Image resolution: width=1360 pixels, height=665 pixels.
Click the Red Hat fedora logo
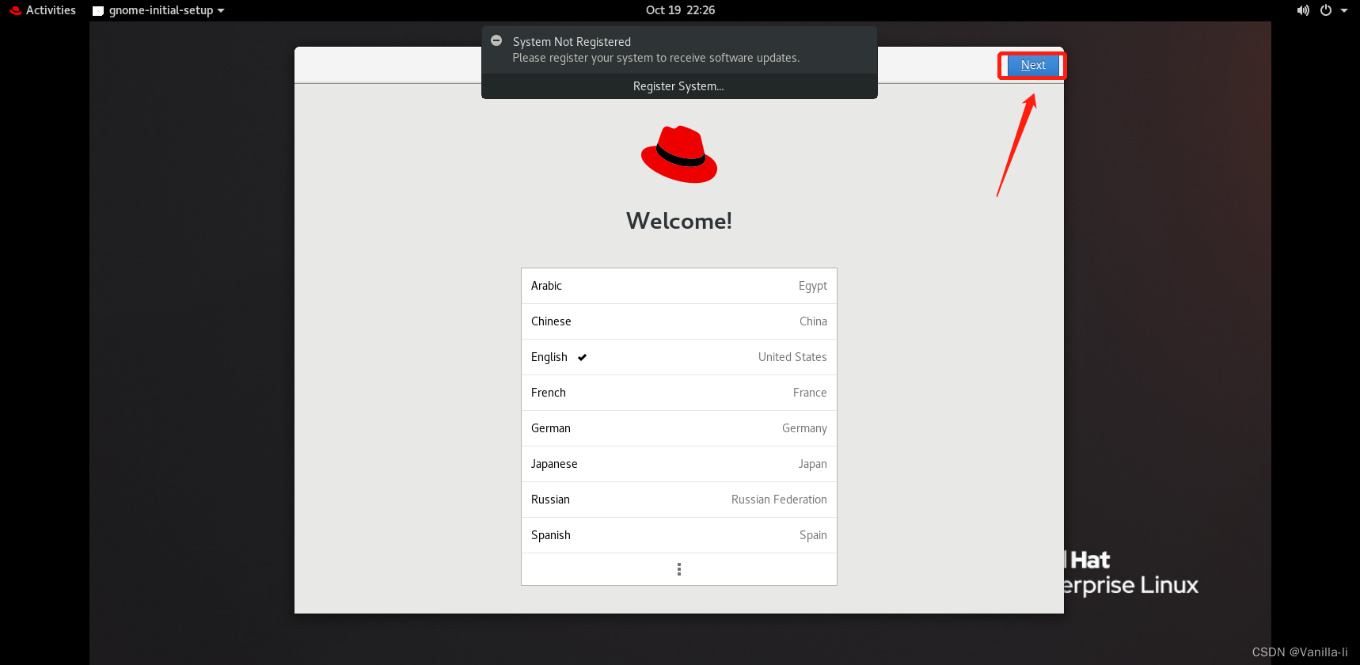[x=679, y=154]
